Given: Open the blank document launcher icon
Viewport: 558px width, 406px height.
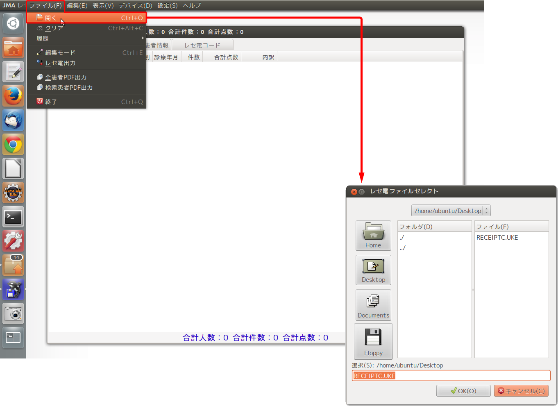Looking at the screenshot, I should point(13,168).
